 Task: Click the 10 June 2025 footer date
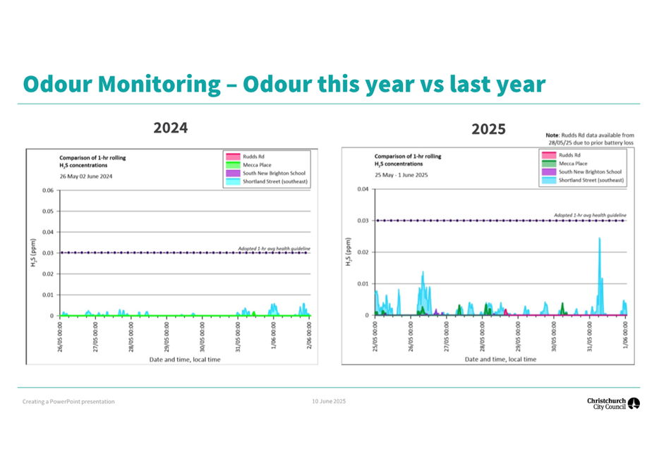(x=328, y=400)
